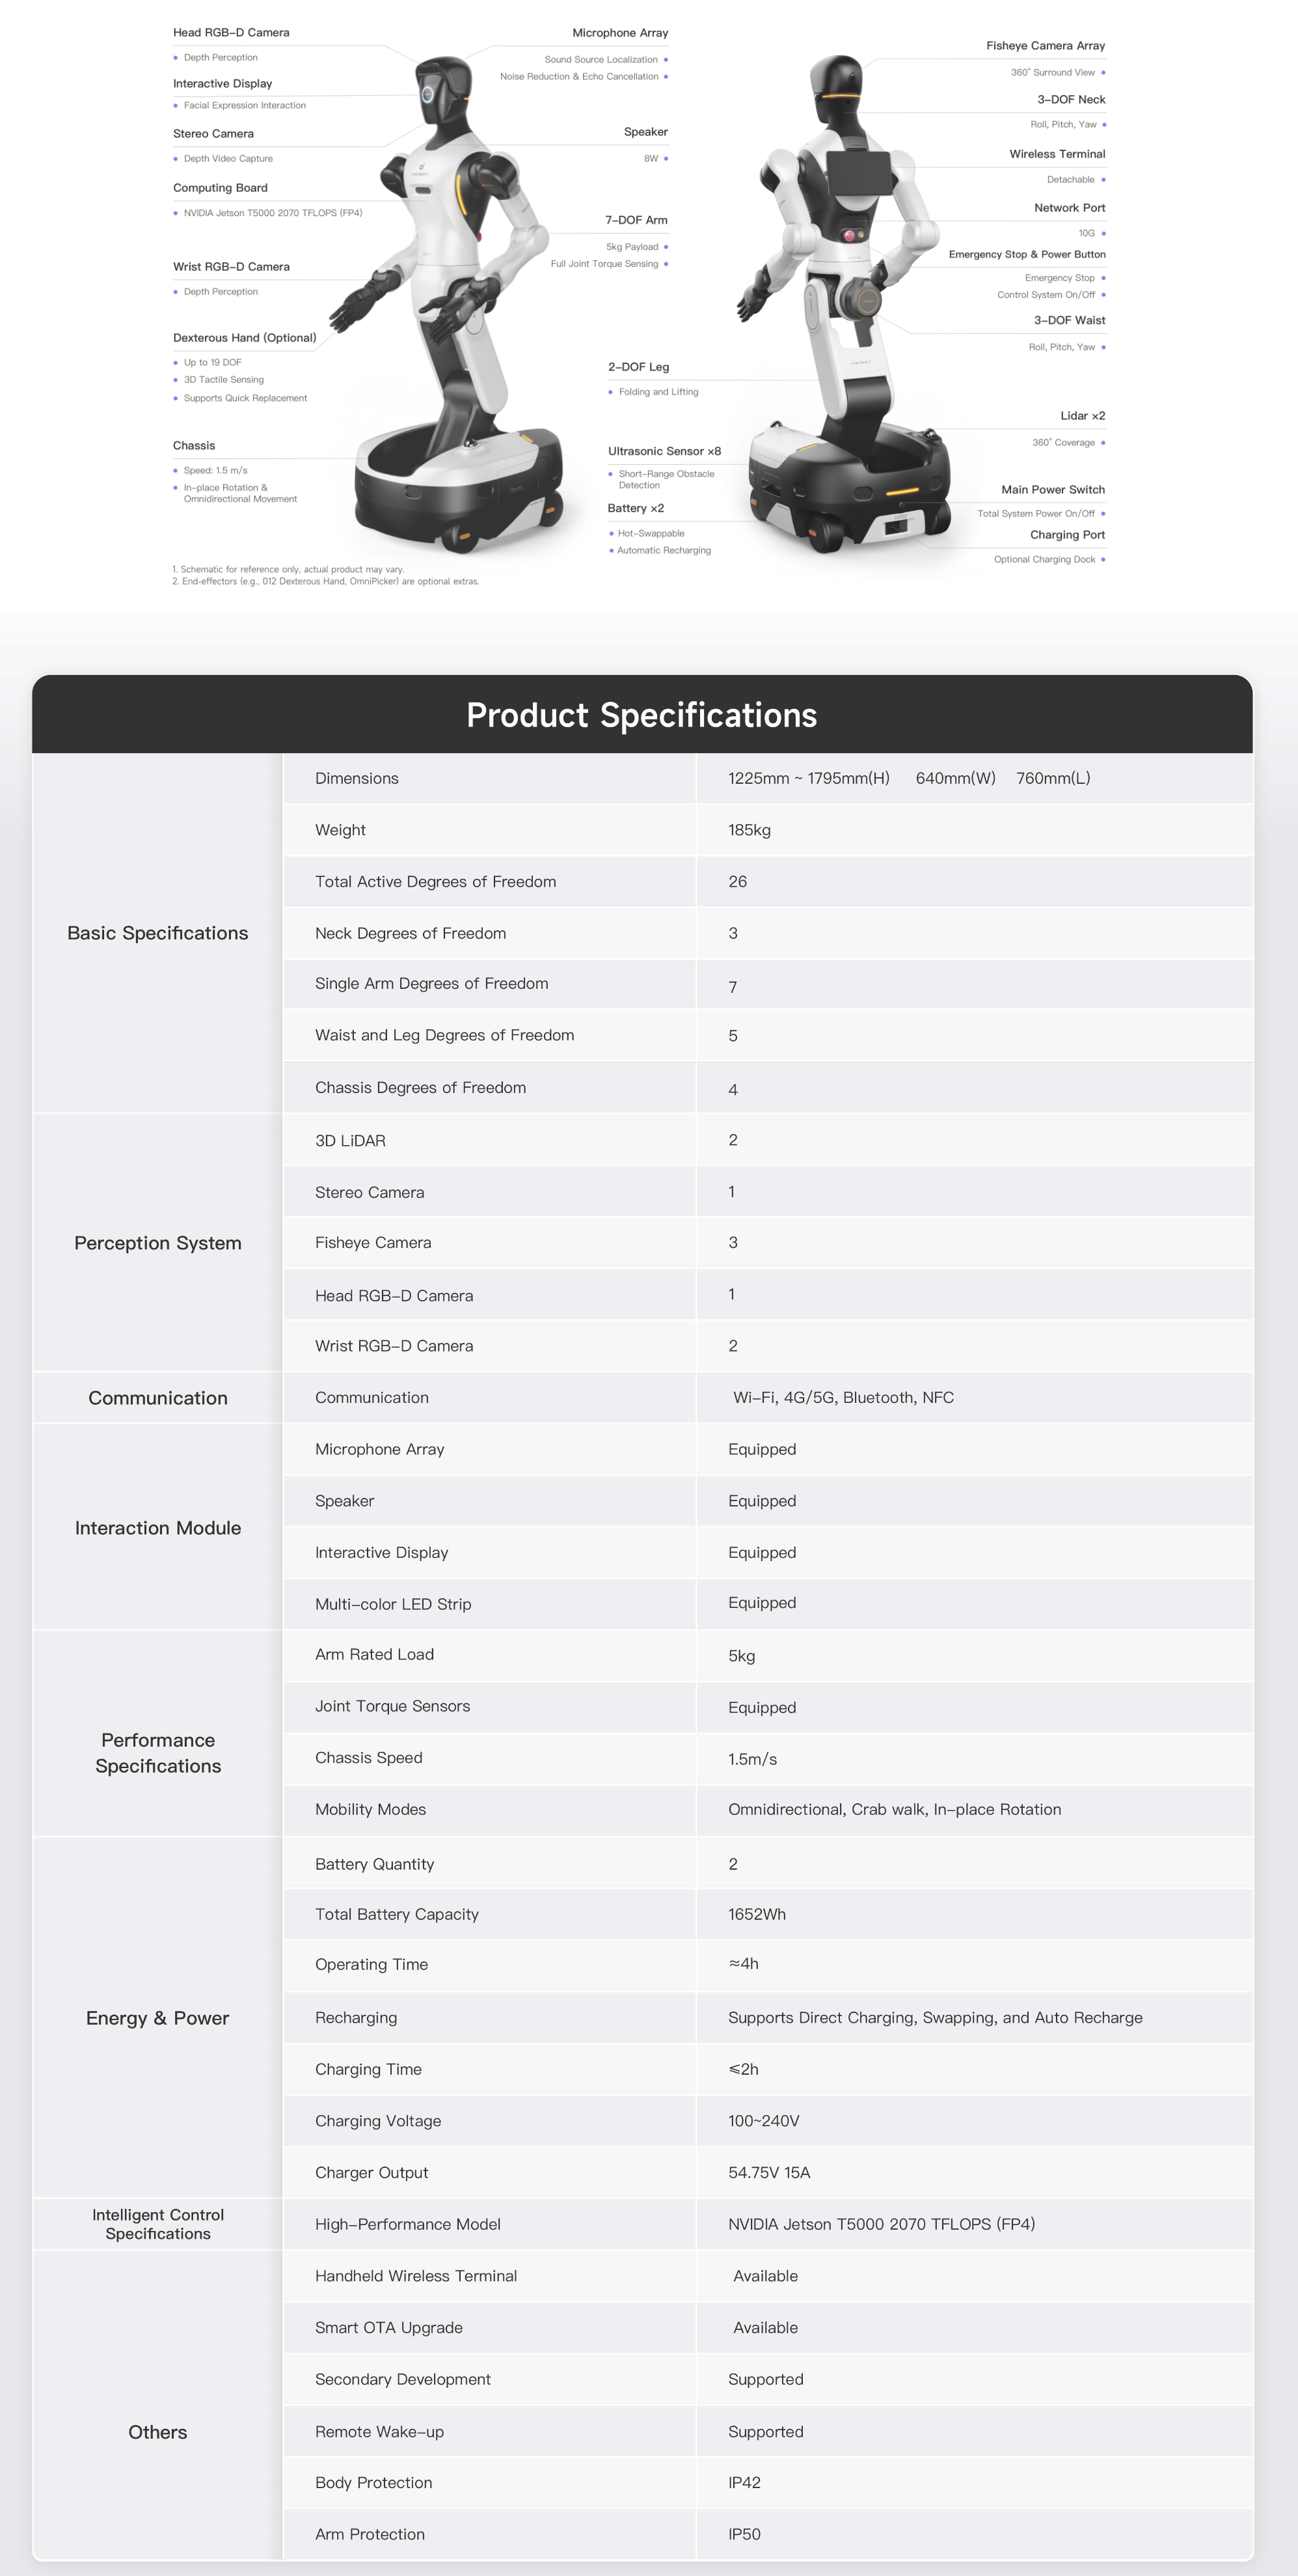Screen dimensions: 1298x2576
Task: Click the "Dexterous Hand (Optional)" label
Action: pos(244,338)
